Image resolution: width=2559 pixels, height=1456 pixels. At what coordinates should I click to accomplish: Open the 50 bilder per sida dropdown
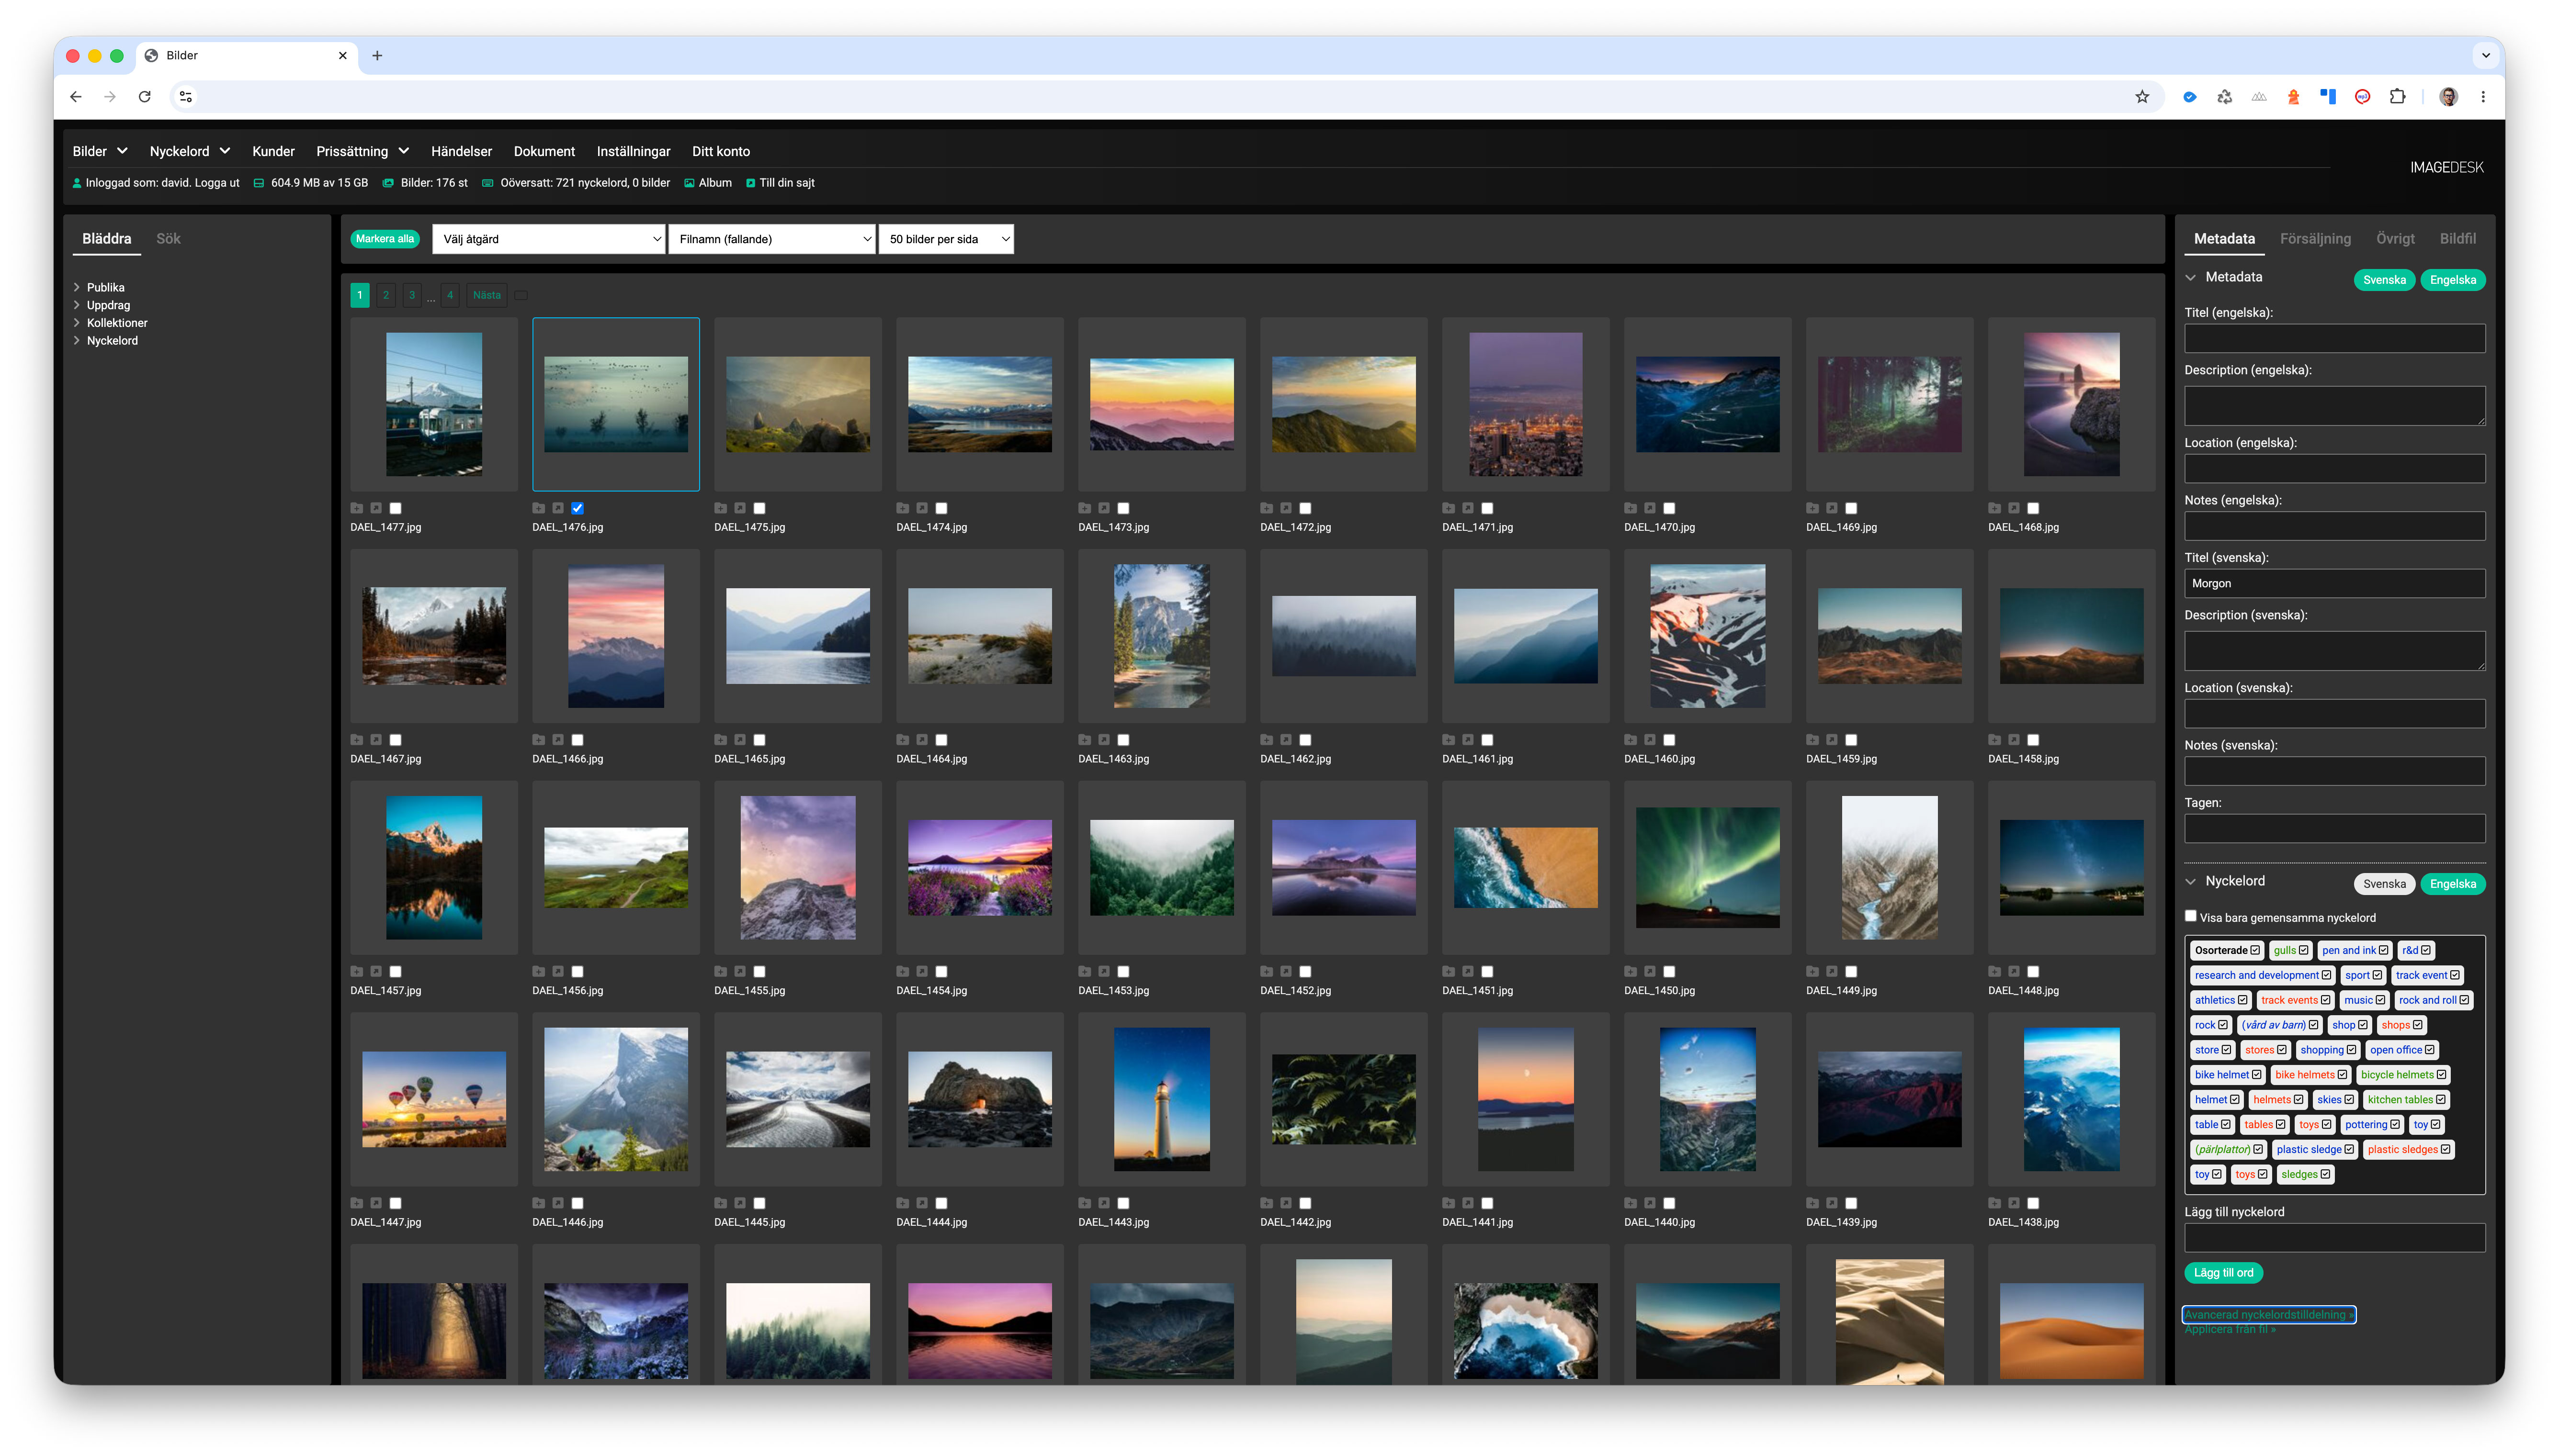946,239
